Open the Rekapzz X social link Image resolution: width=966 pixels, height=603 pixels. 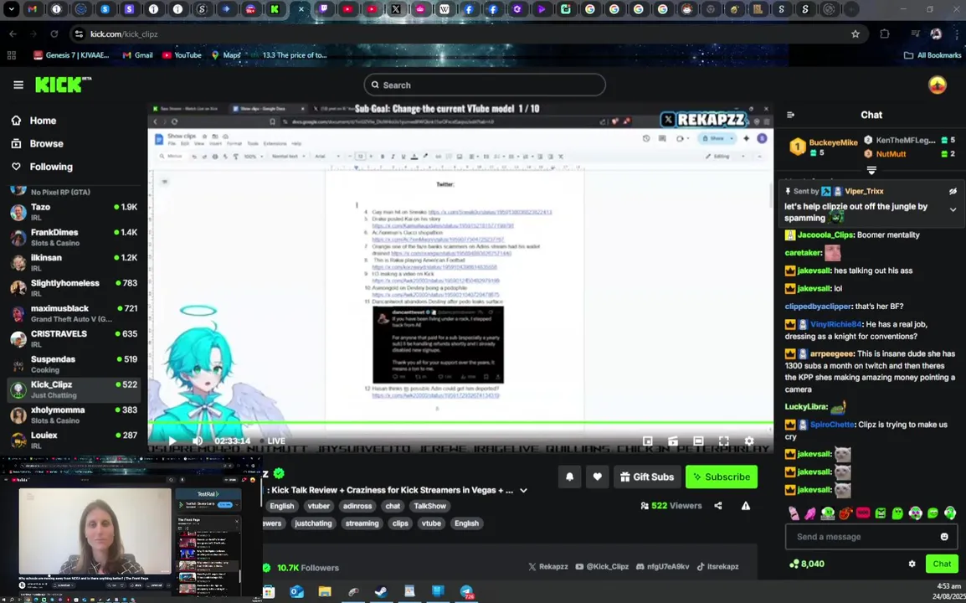[548, 566]
